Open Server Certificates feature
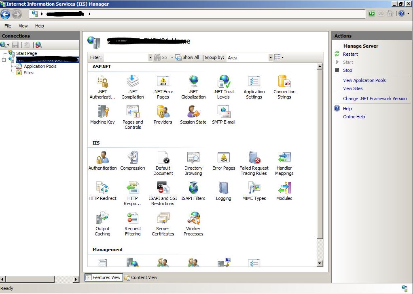The width and height of the screenshot is (413, 294). coord(163,224)
